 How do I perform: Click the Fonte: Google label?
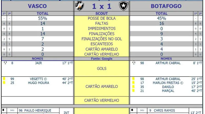coord(101,59)
